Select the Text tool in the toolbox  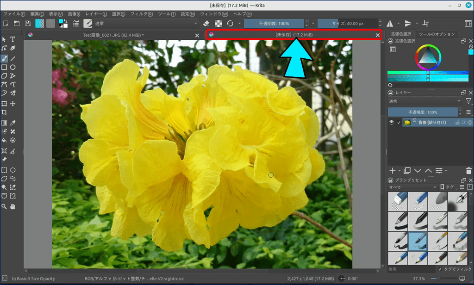pos(13,40)
